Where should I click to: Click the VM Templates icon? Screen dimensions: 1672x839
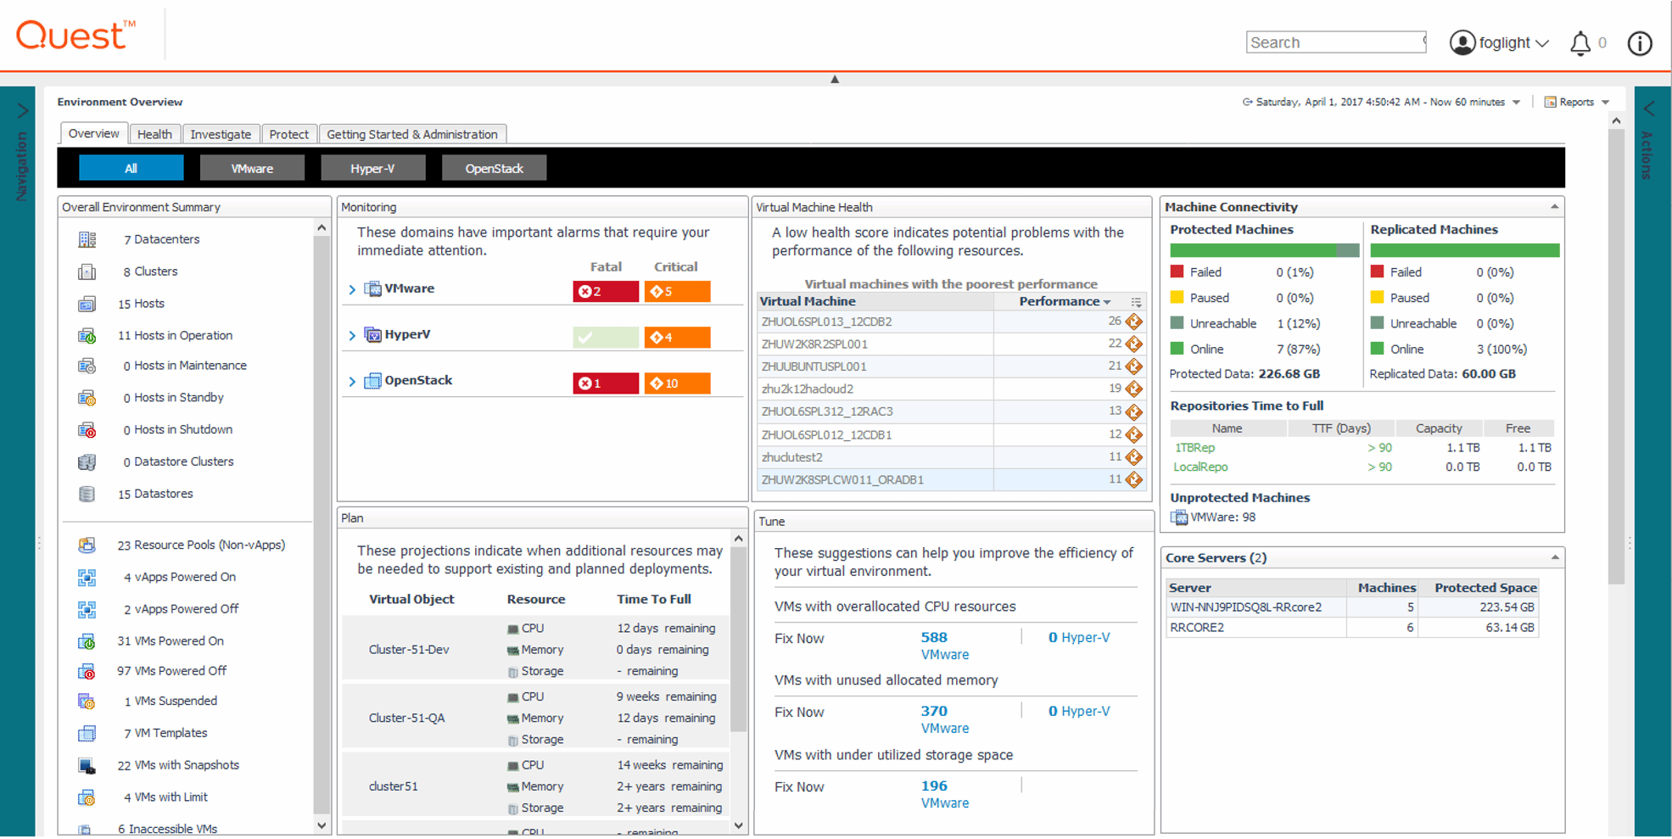tap(87, 734)
